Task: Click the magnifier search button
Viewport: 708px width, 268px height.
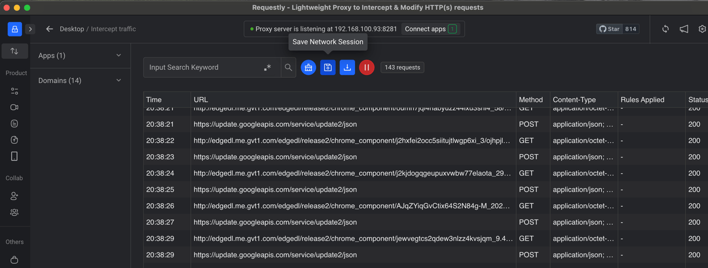Action: tap(289, 67)
